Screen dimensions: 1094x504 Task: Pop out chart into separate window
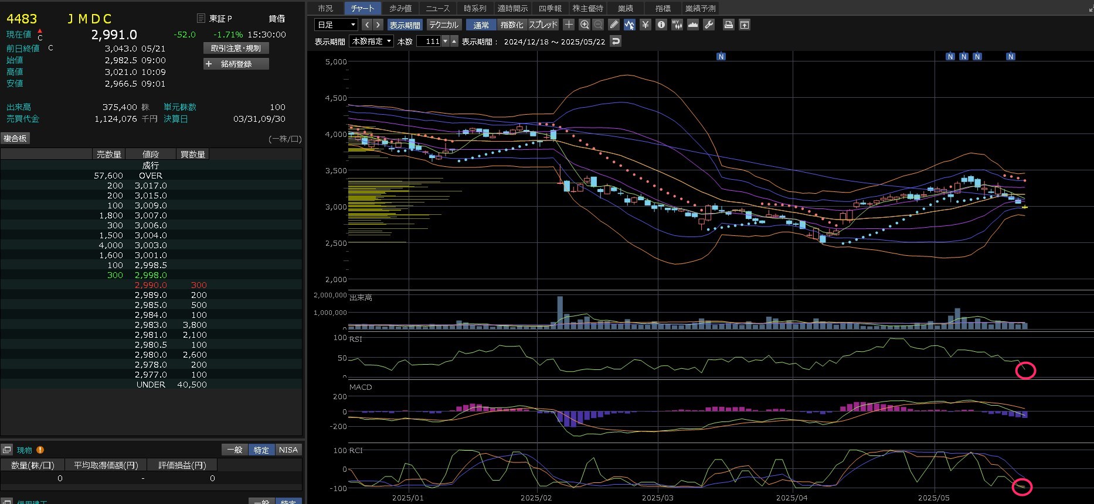745,25
